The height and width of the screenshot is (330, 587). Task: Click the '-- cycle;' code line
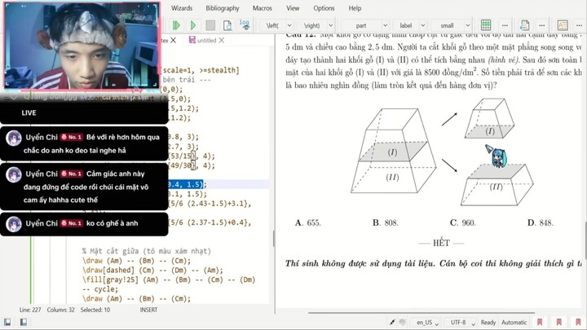point(100,289)
